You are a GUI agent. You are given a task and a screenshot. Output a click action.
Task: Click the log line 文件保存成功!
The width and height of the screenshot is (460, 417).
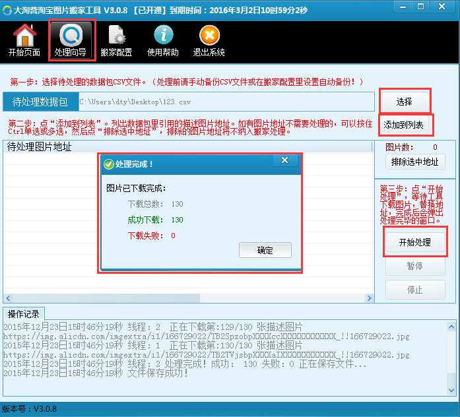click(x=96, y=373)
